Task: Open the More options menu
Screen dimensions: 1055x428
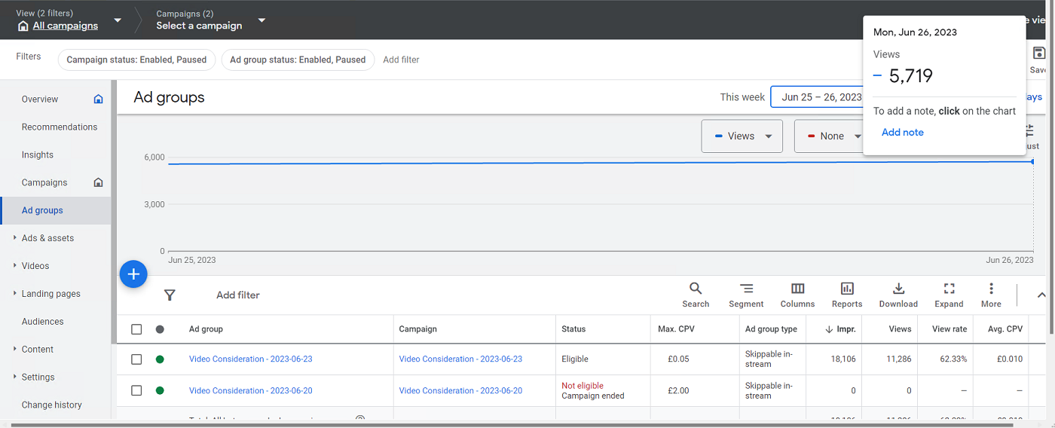Action: click(991, 295)
